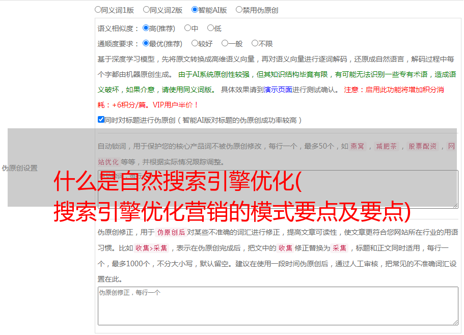The width and height of the screenshot is (464, 335).
Task: Set 通顺度要求 to 较好
Action: [x=195, y=43]
